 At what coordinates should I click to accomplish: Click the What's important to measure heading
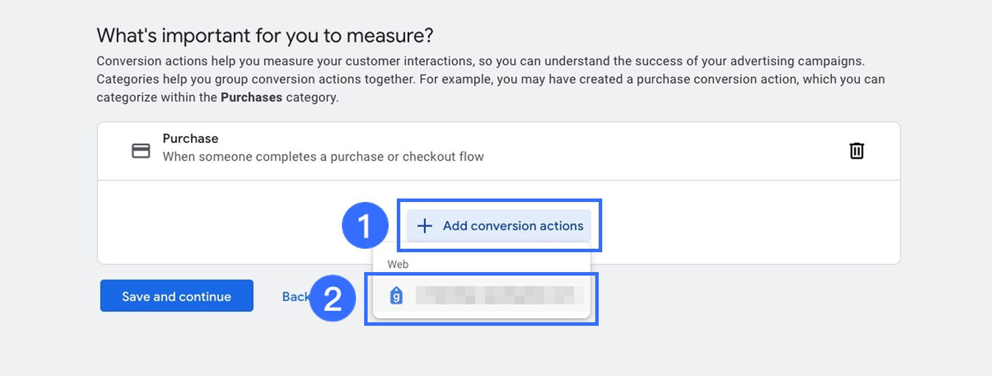[x=265, y=36]
